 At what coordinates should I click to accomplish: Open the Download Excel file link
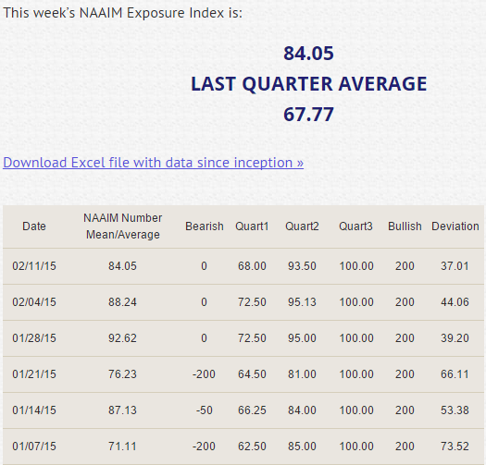click(153, 163)
